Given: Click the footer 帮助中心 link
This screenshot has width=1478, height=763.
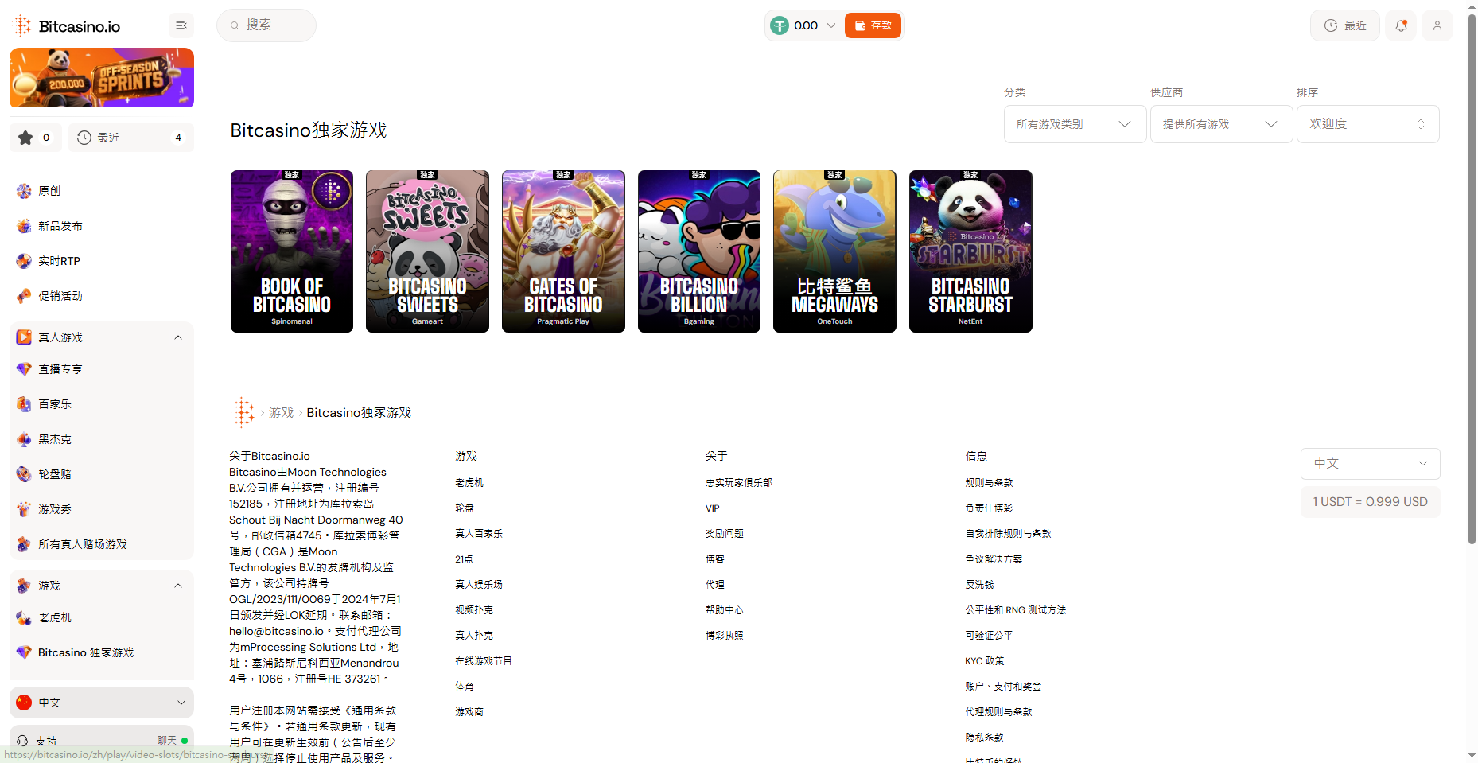Looking at the screenshot, I should (x=725, y=610).
